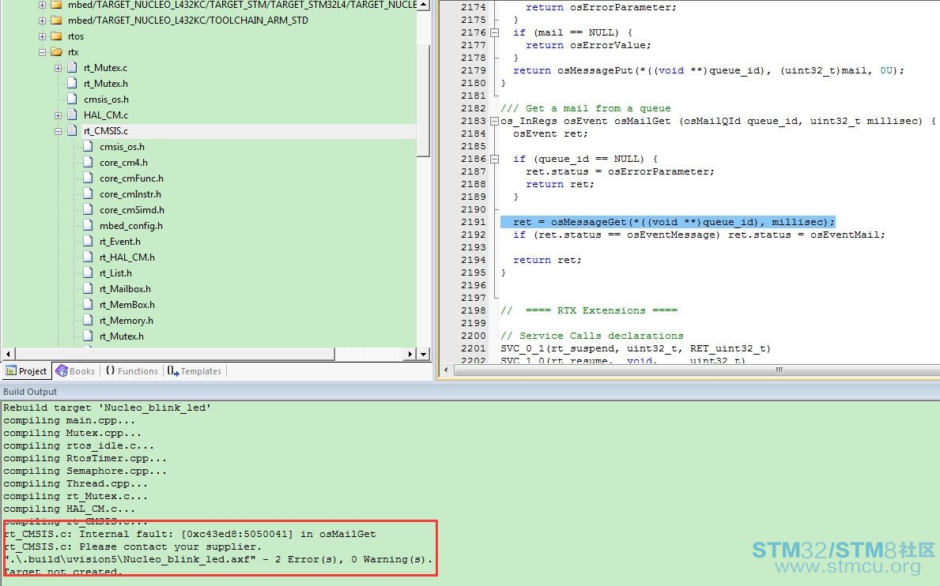Click 'compiling Thread.cpp...' output line
The width and height of the screenshot is (940, 586).
pos(76,483)
